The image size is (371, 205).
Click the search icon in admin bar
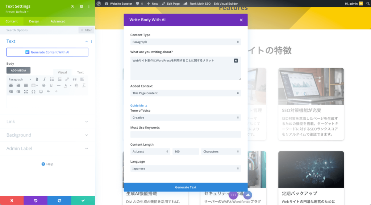tap(368, 4)
